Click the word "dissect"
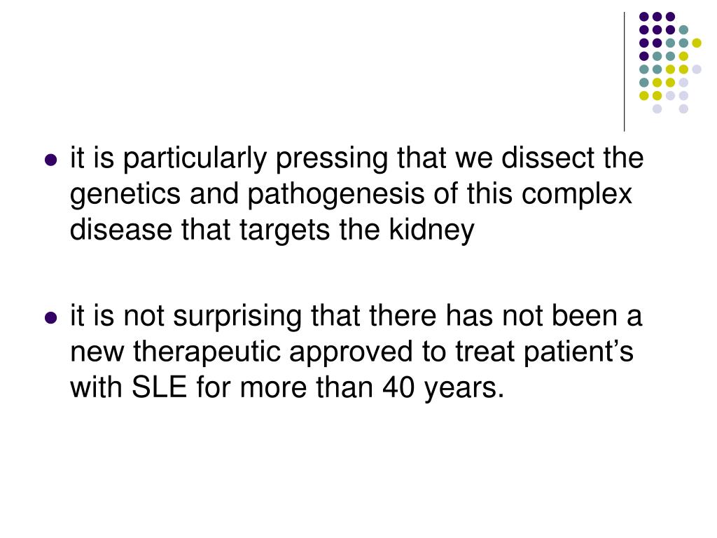The height and width of the screenshot is (538, 717). click(x=548, y=158)
